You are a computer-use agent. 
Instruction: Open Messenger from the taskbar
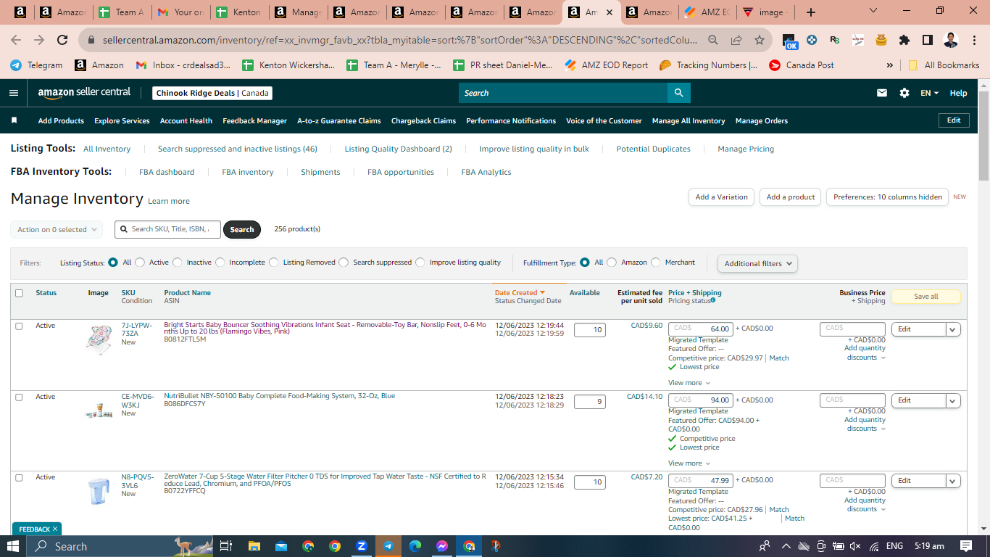click(441, 546)
